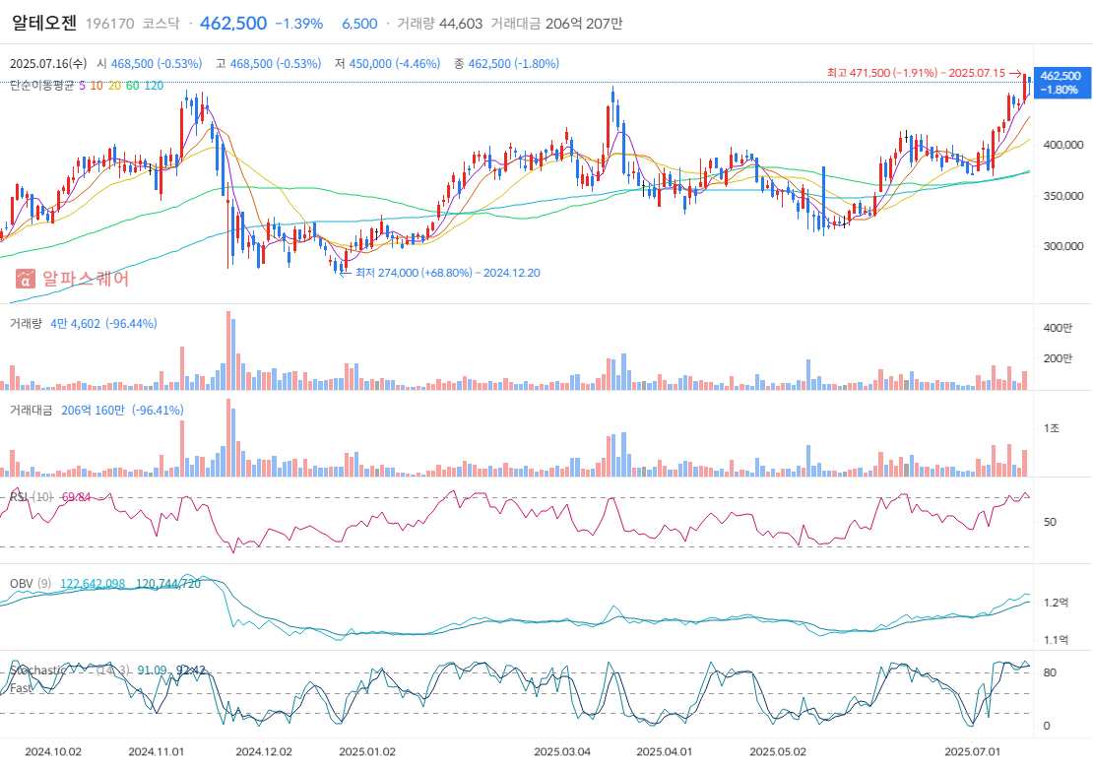Click the OBV (9) indicator label

tap(30, 584)
